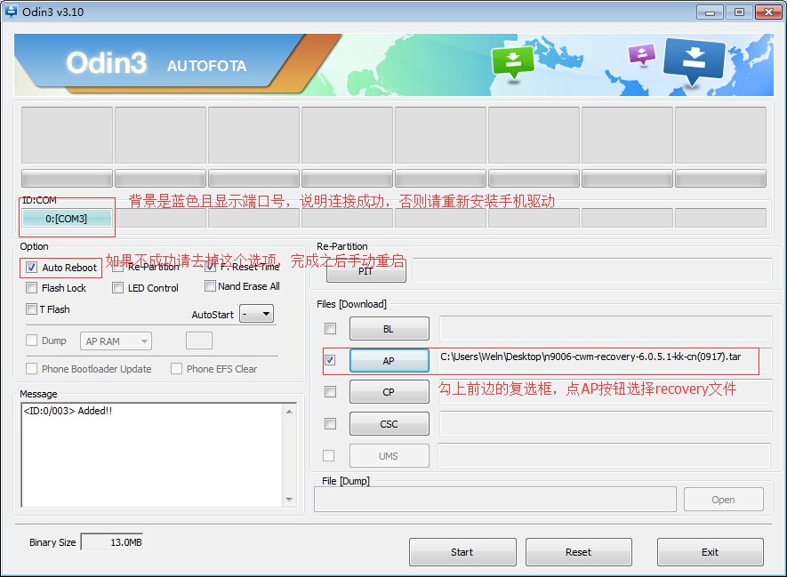Tick the CP file checkbox
The height and width of the screenshot is (577, 787).
(330, 392)
